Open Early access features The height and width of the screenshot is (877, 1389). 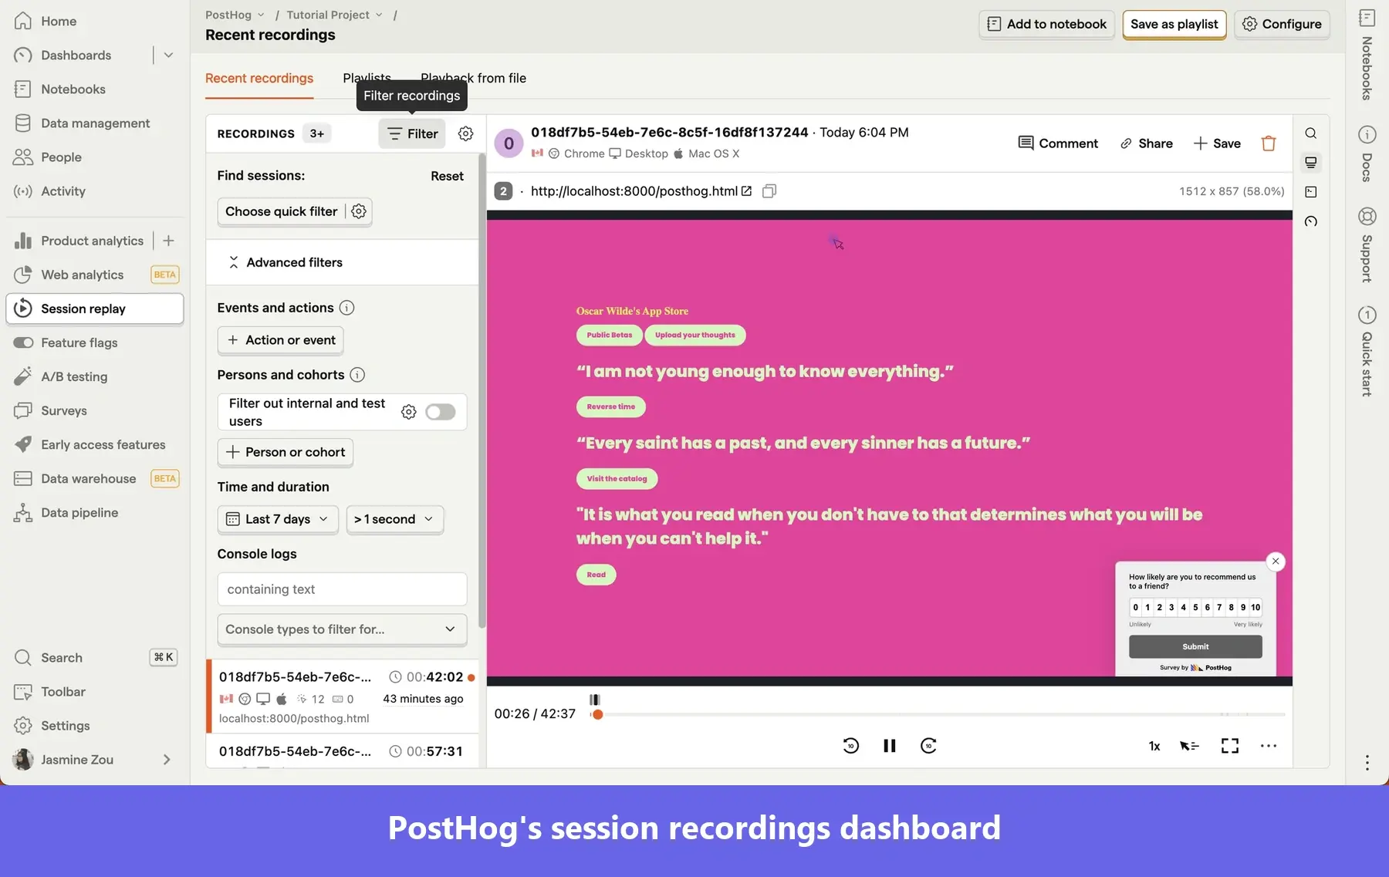click(103, 444)
